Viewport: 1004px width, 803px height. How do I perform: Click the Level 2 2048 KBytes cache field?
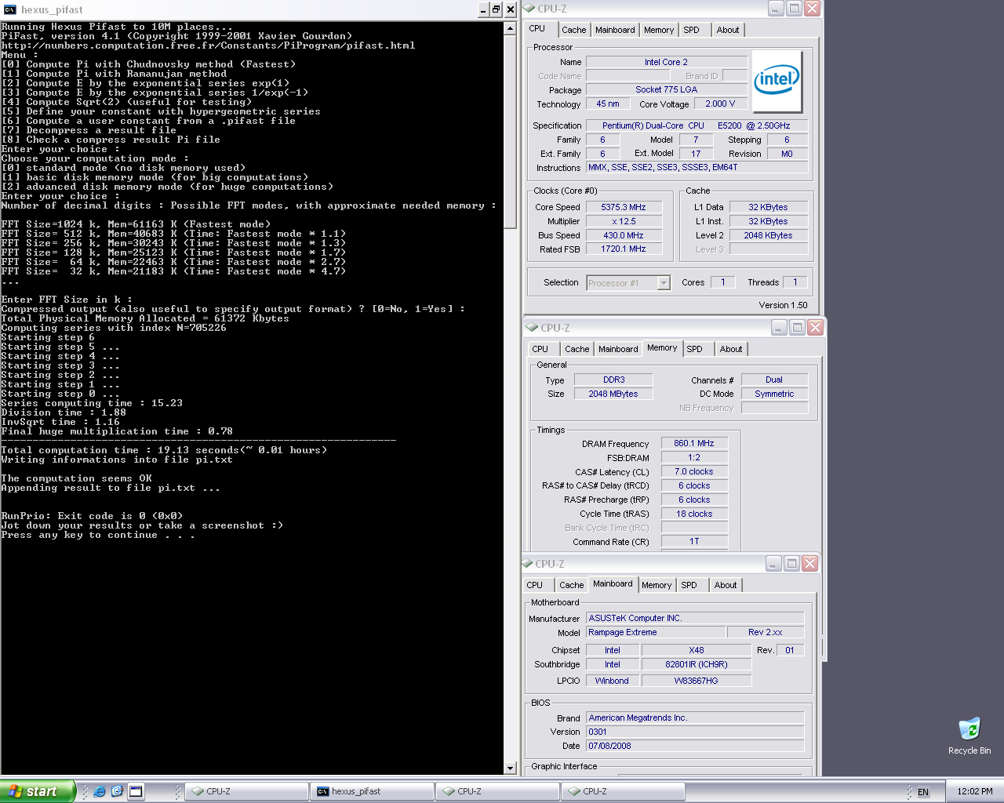(769, 235)
